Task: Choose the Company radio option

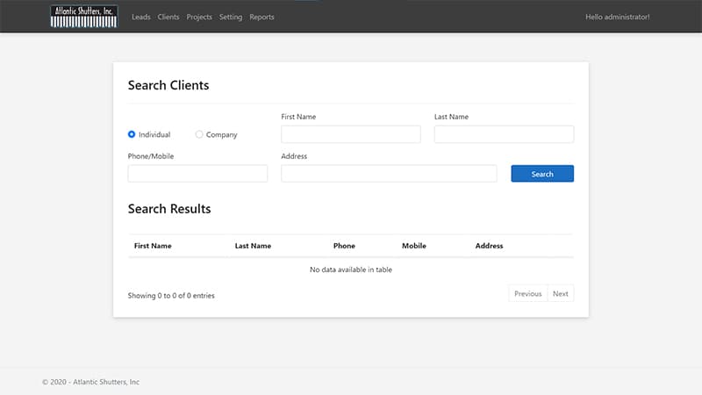Action: click(199, 134)
